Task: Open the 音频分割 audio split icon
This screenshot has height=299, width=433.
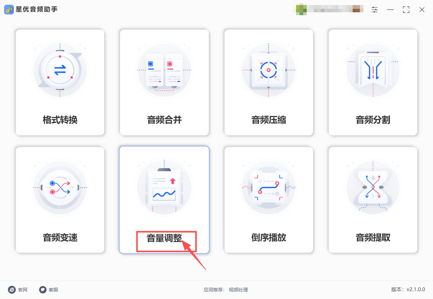Action: pos(373,70)
